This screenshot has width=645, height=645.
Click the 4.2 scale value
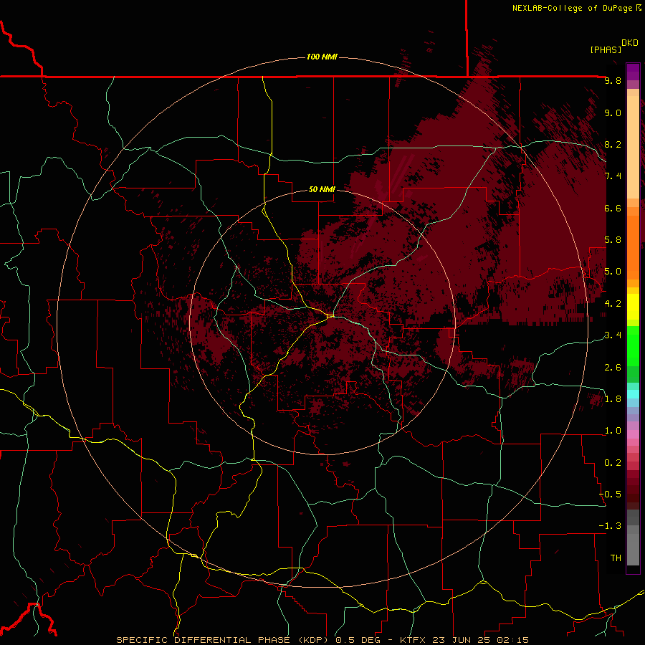pos(613,304)
